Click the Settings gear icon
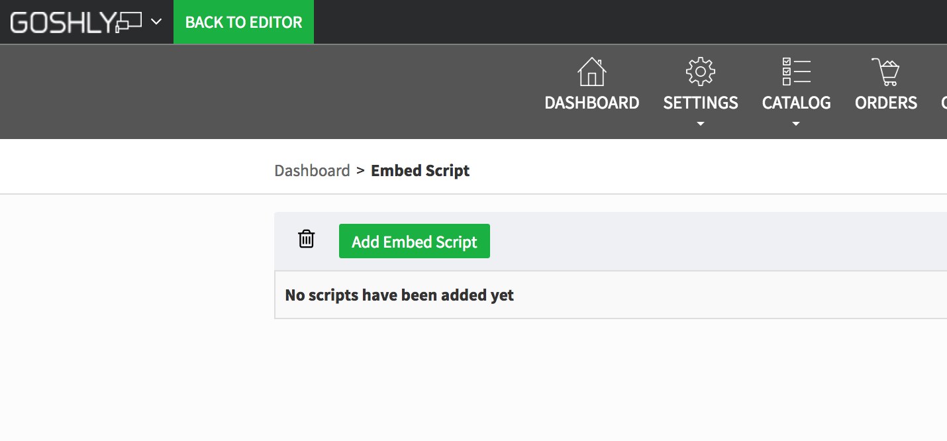This screenshot has width=947, height=441. 700,72
